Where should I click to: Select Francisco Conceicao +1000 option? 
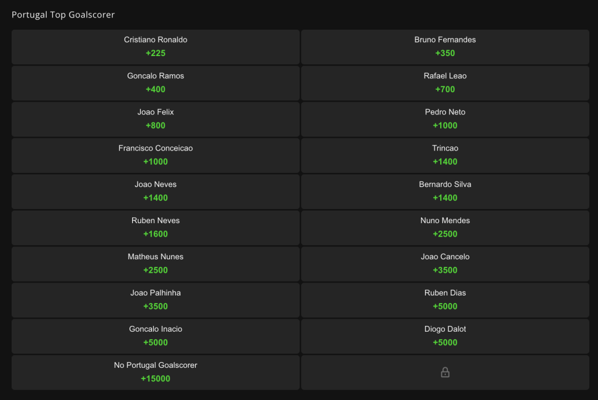click(155, 155)
